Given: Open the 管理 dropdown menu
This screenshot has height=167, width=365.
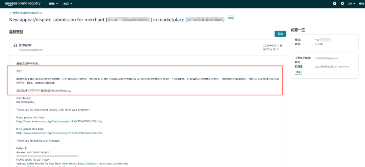Looking at the screenshot, I should [x=53, y=4].
